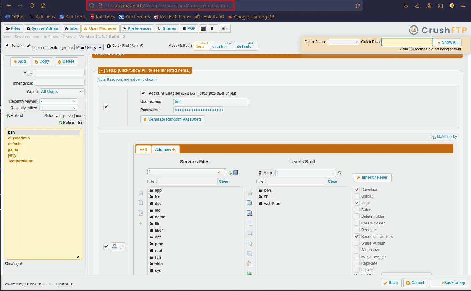Switch to the Preferences tab
The width and height of the screenshot is (471, 291).
(x=137, y=28)
